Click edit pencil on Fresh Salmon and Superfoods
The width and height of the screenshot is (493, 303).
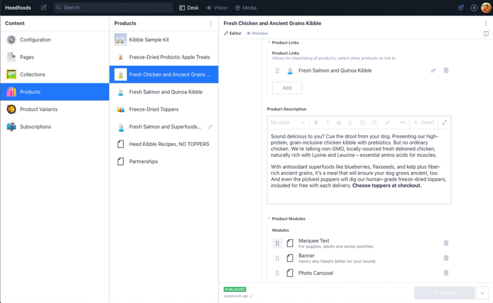coord(210,127)
